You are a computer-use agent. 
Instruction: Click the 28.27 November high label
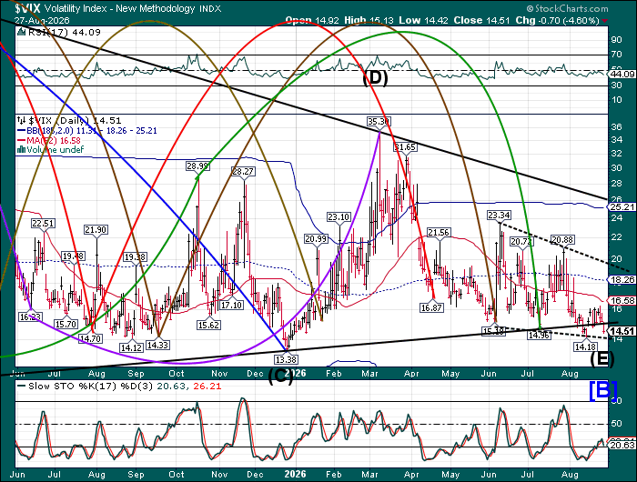point(243,171)
